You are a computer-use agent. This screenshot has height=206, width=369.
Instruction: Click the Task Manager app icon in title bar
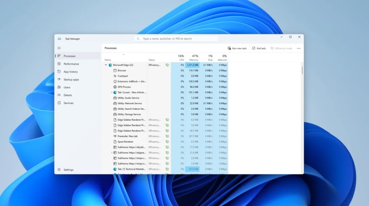[x=60, y=39]
